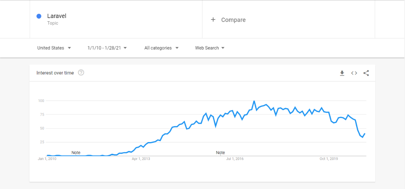Click the Compare text to add a term
405x189 pixels.
[x=233, y=20]
